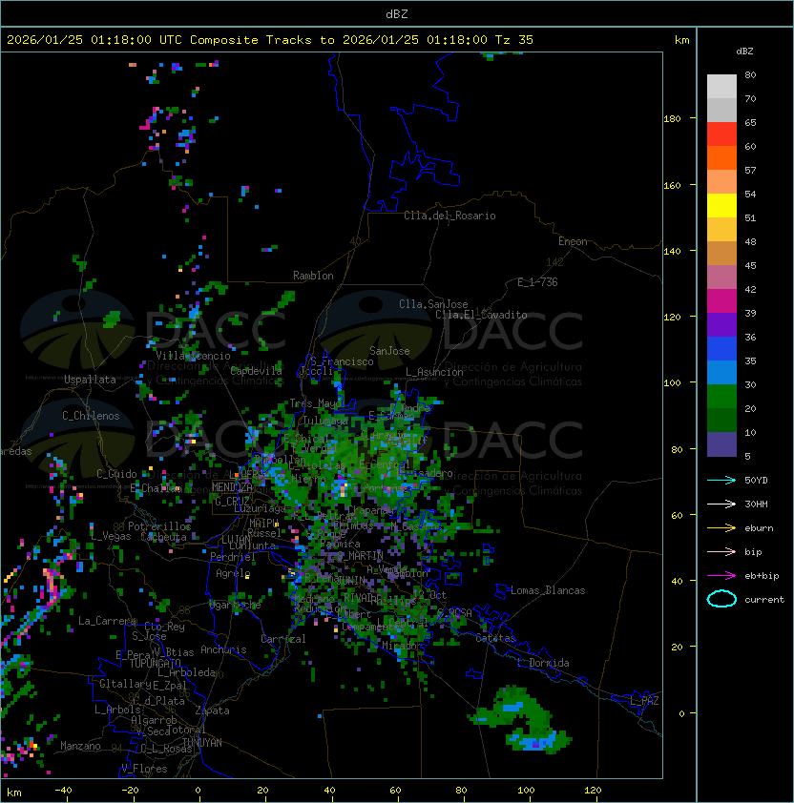Click the 'Perdriel' place label
Viewport: 794px width, 803px height.
(232, 557)
